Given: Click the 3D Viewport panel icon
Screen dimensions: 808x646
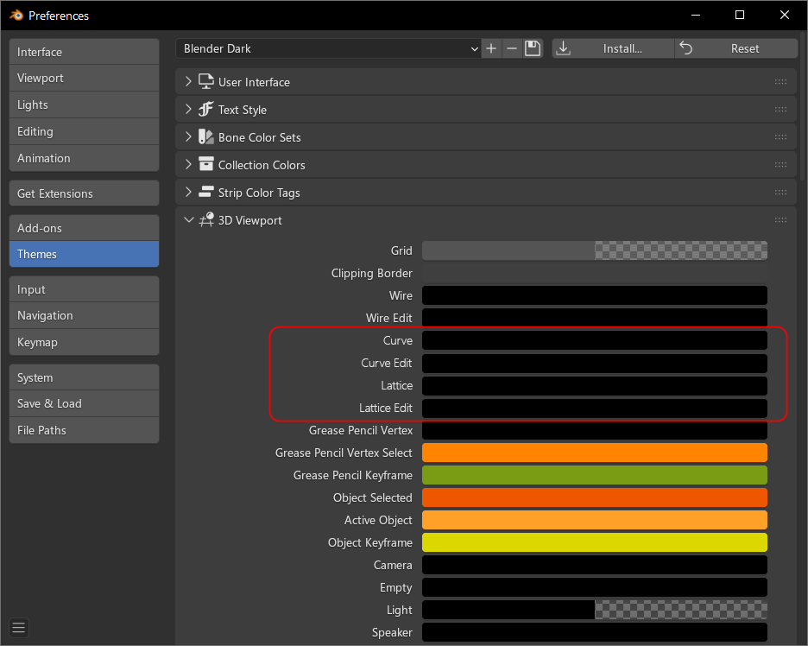Looking at the screenshot, I should coord(206,220).
